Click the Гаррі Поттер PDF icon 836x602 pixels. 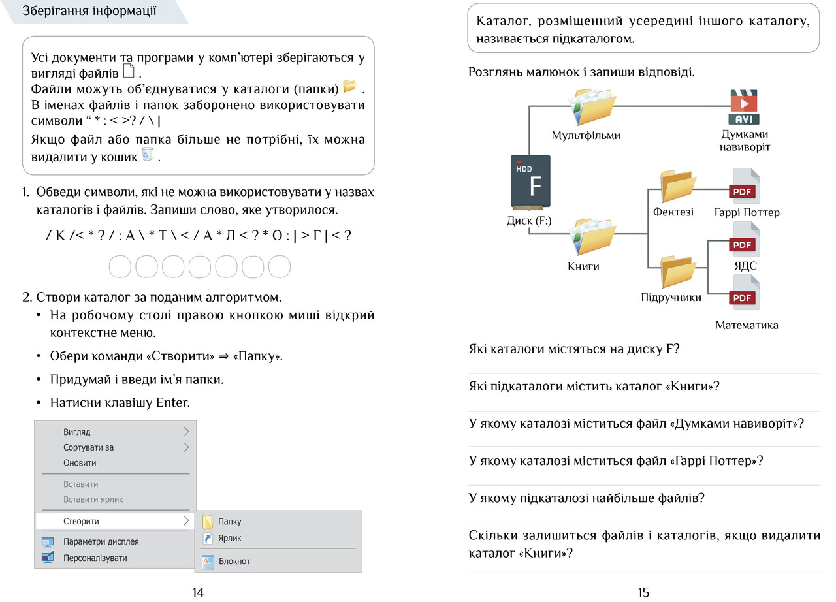(743, 187)
